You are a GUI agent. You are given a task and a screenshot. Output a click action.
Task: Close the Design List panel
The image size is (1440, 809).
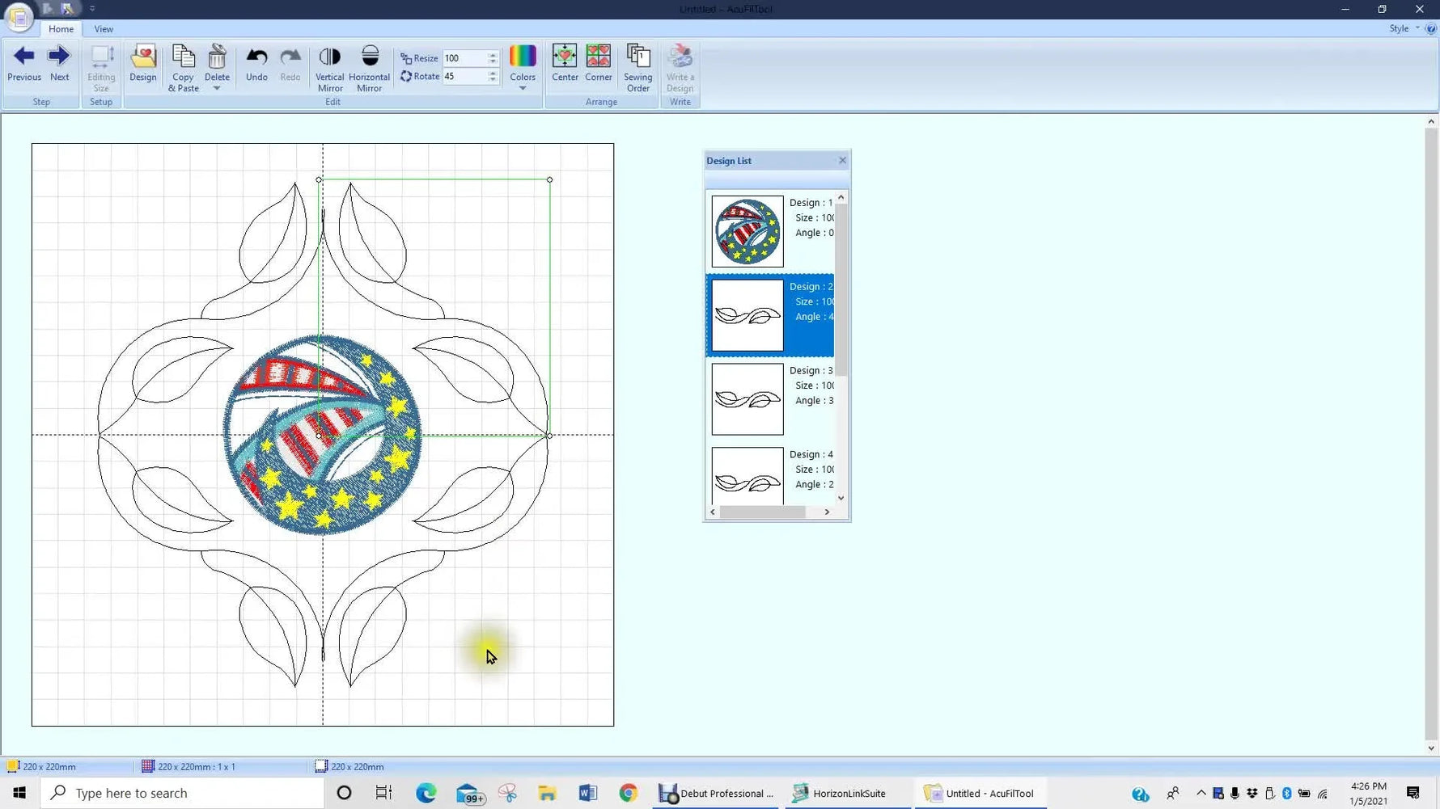tap(842, 160)
